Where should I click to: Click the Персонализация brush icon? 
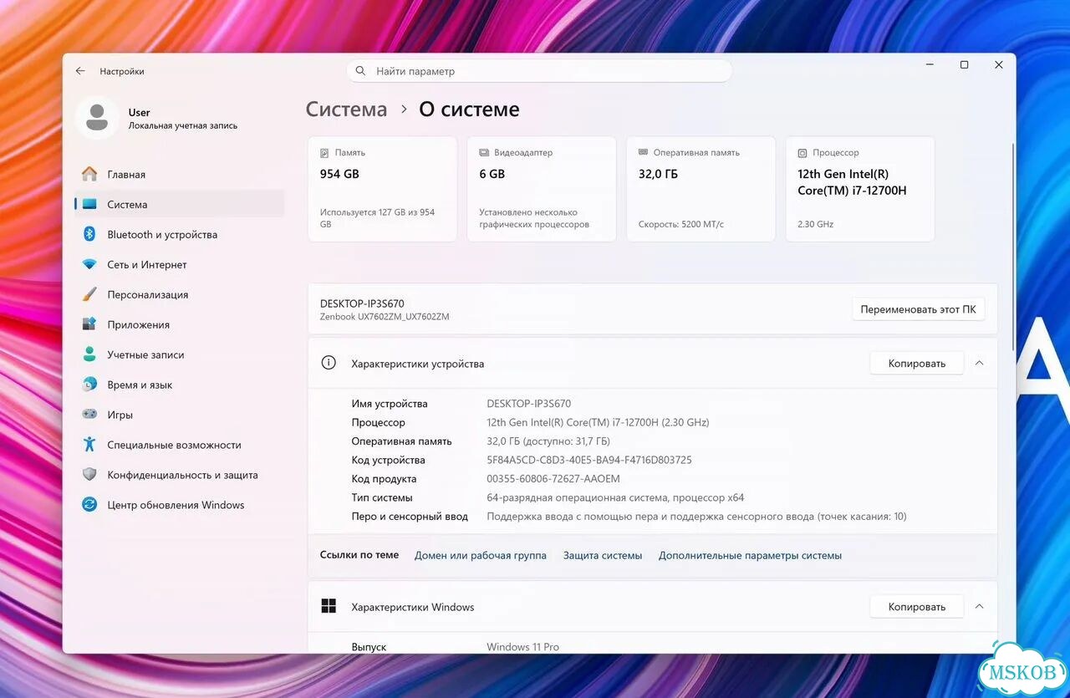[x=89, y=294]
